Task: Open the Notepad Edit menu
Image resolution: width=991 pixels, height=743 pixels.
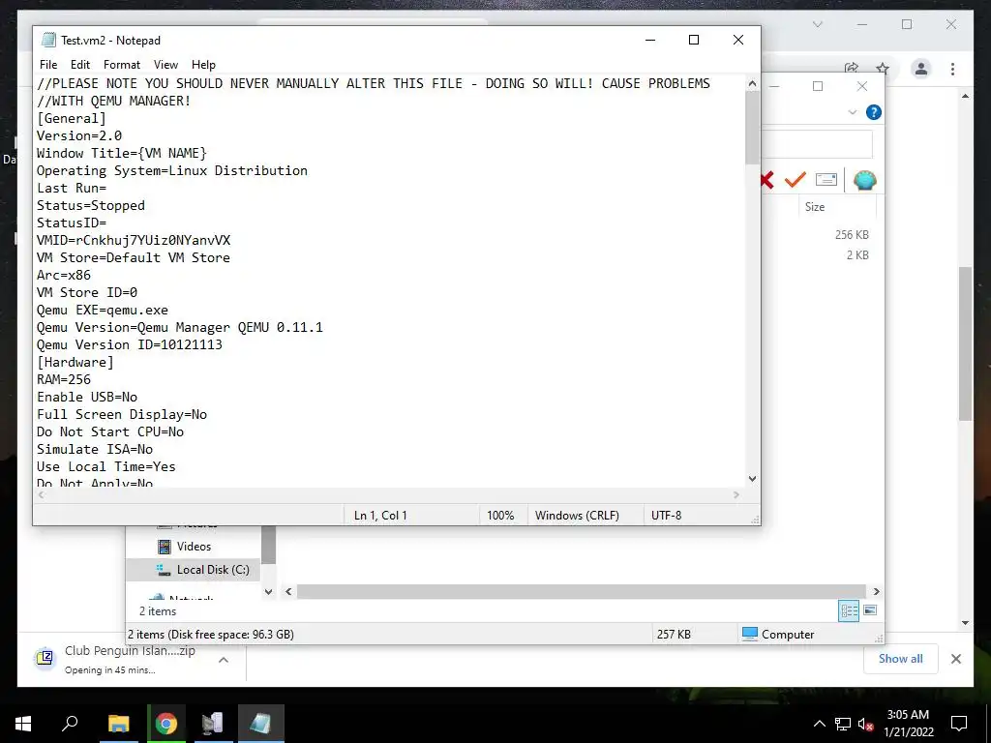Action: (x=79, y=65)
